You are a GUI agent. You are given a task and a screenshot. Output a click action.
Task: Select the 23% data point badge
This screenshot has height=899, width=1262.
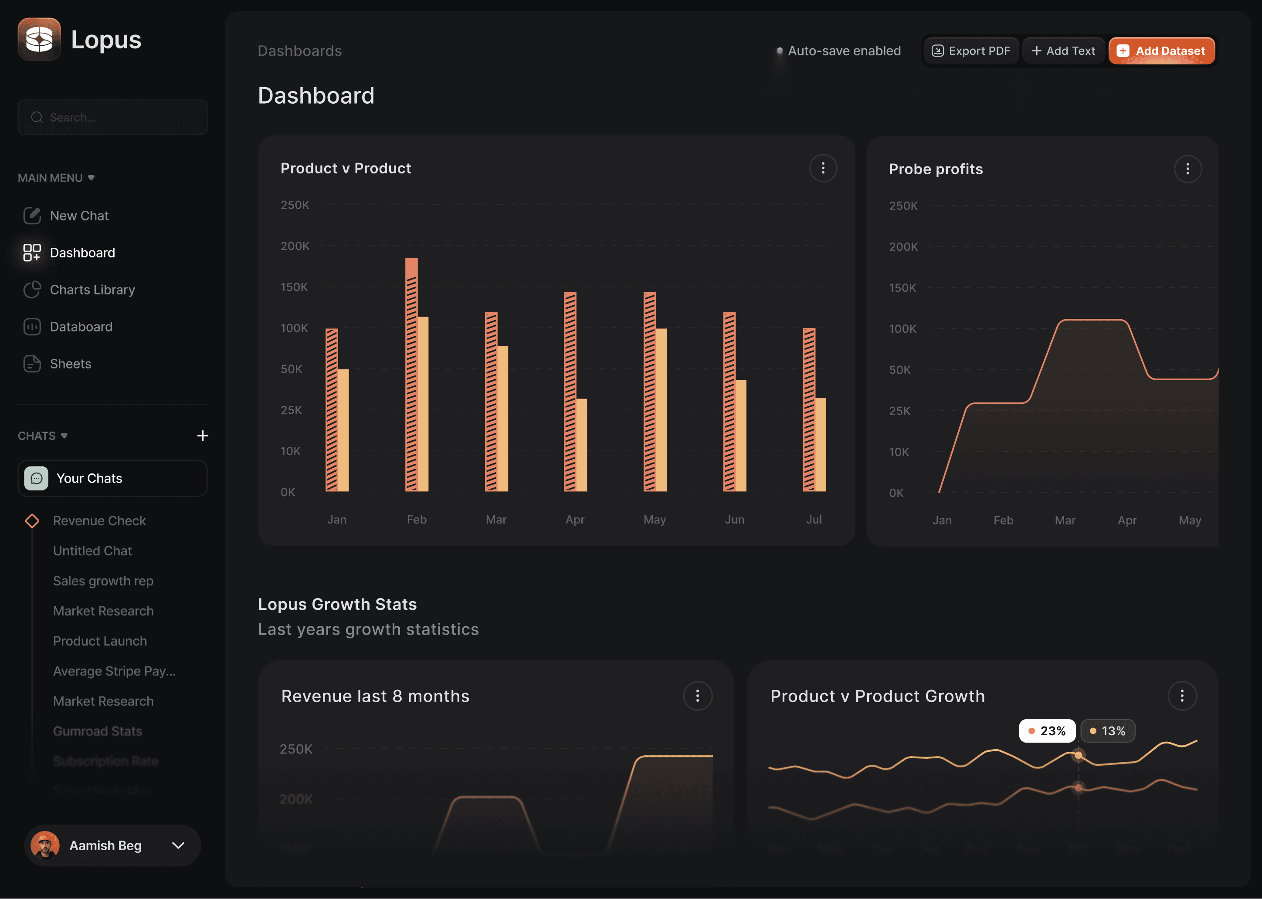point(1047,731)
